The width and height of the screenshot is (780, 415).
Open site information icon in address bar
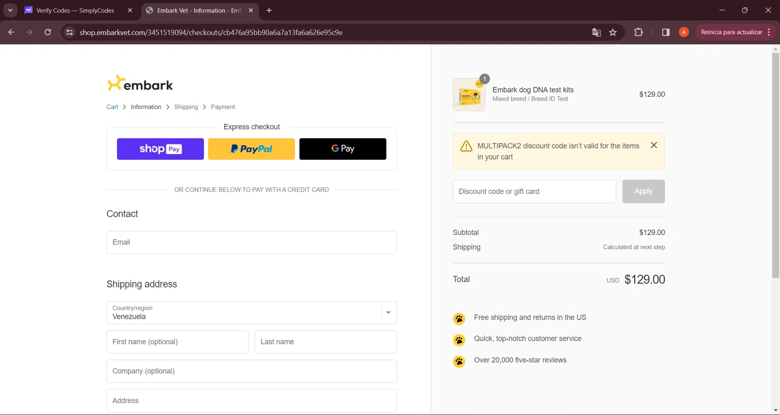point(70,32)
